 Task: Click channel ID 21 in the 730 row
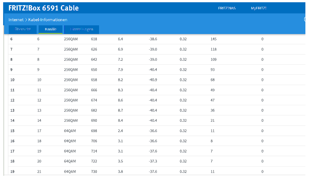pyautogui.click(x=39, y=172)
